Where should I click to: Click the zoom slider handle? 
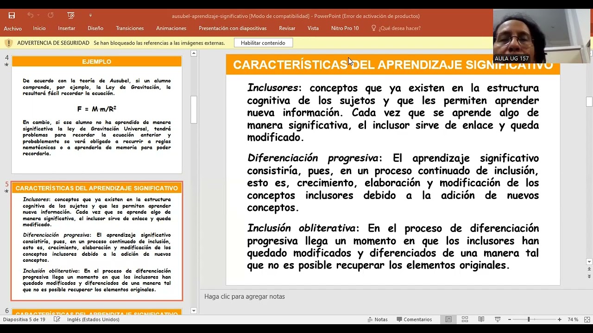point(529,320)
